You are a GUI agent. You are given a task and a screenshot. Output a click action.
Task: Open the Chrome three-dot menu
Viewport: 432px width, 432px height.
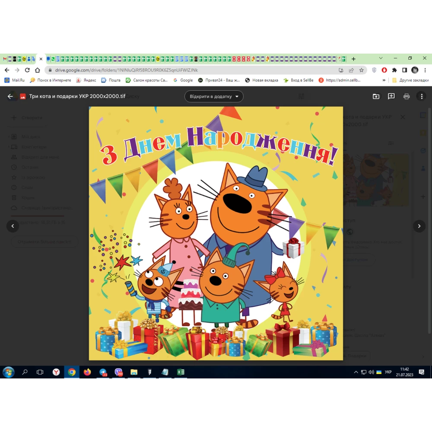[425, 70]
